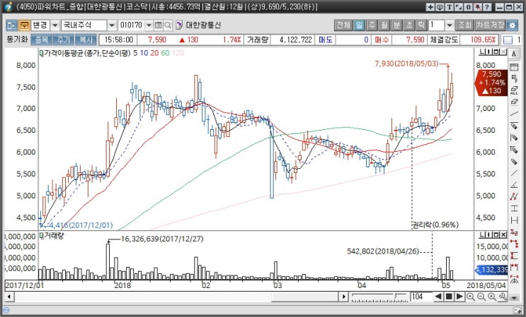
Task: Click 전체 button in period bar
Action: tap(343, 25)
